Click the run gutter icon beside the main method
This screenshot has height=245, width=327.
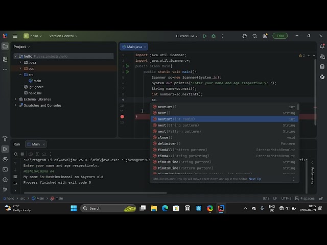pyautogui.click(x=127, y=71)
